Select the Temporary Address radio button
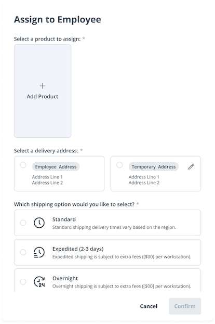Image resolution: width=215 pixels, height=324 pixels. coord(119,165)
